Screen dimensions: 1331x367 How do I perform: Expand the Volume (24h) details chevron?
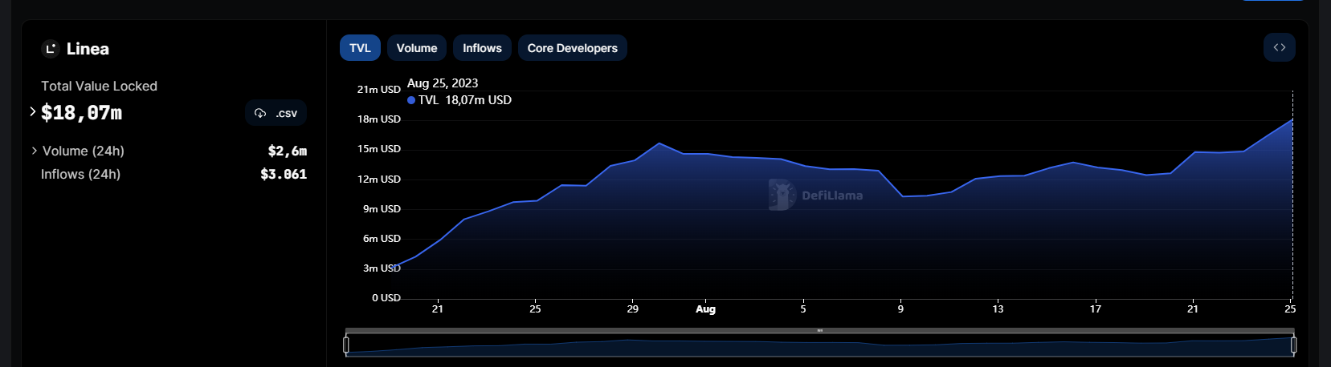[35, 151]
